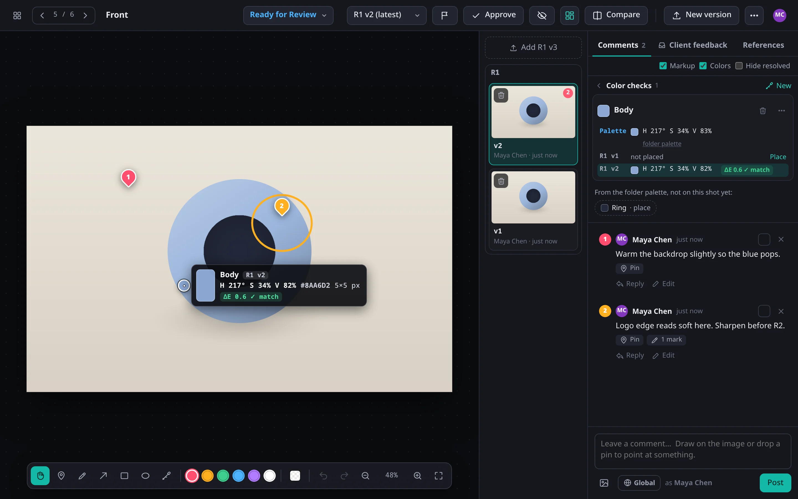The image size is (798, 499).
Task: Collapse the Color checks section
Action: point(599,86)
